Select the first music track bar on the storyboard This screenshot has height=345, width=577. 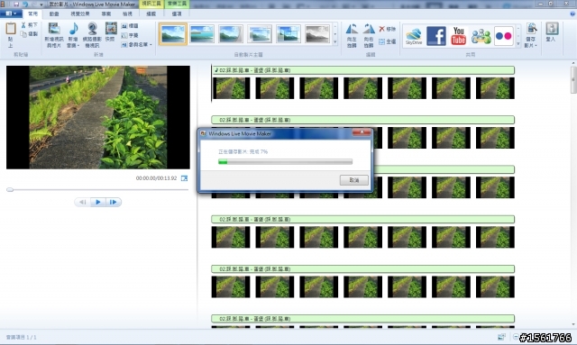click(362, 70)
